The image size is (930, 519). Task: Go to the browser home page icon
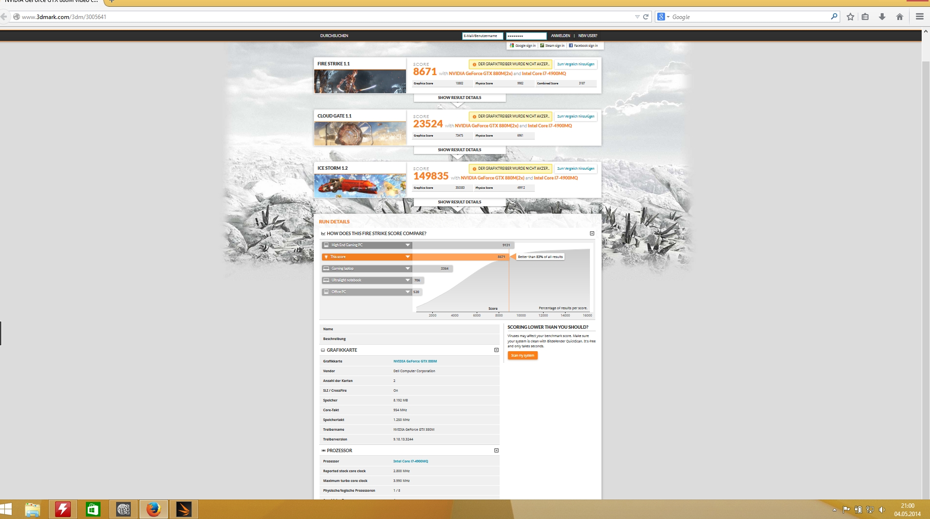click(x=900, y=17)
